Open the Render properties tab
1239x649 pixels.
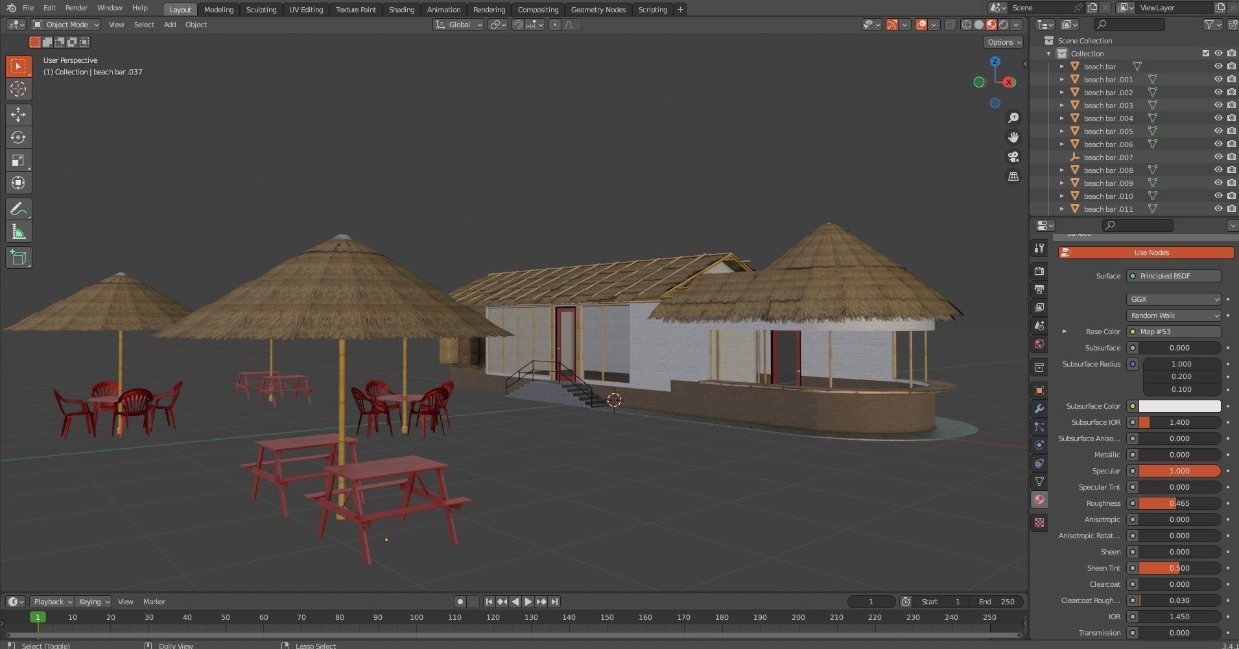[1039, 271]
